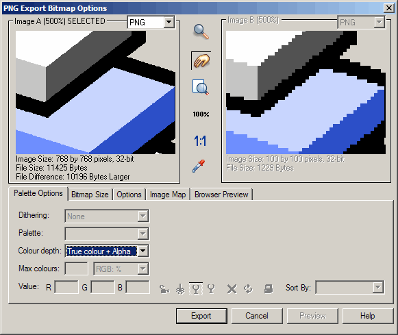Screen dimensions: 398x335
Task: Select the magnifier Zoom tool
Action: pyautogui.click(x=201, y=32)
